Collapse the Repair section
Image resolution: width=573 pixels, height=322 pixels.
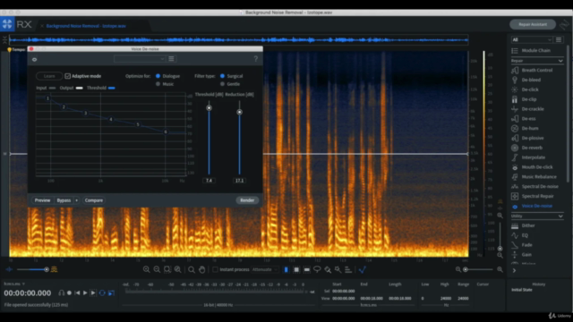560,61
